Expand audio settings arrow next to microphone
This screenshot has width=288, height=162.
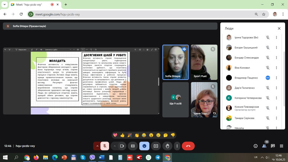(97, 146)
